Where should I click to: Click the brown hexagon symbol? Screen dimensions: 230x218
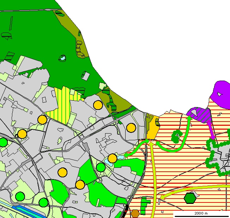(x=135, y=214)
